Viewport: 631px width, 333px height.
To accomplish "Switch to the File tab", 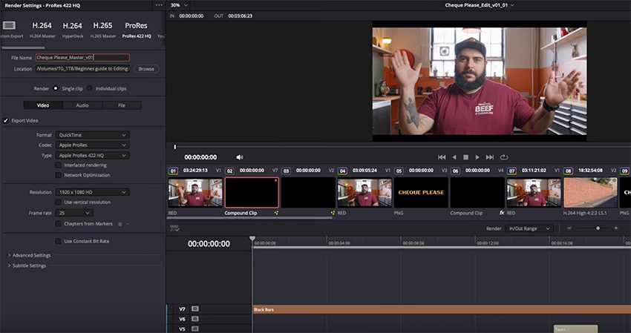I will (121, 105).
